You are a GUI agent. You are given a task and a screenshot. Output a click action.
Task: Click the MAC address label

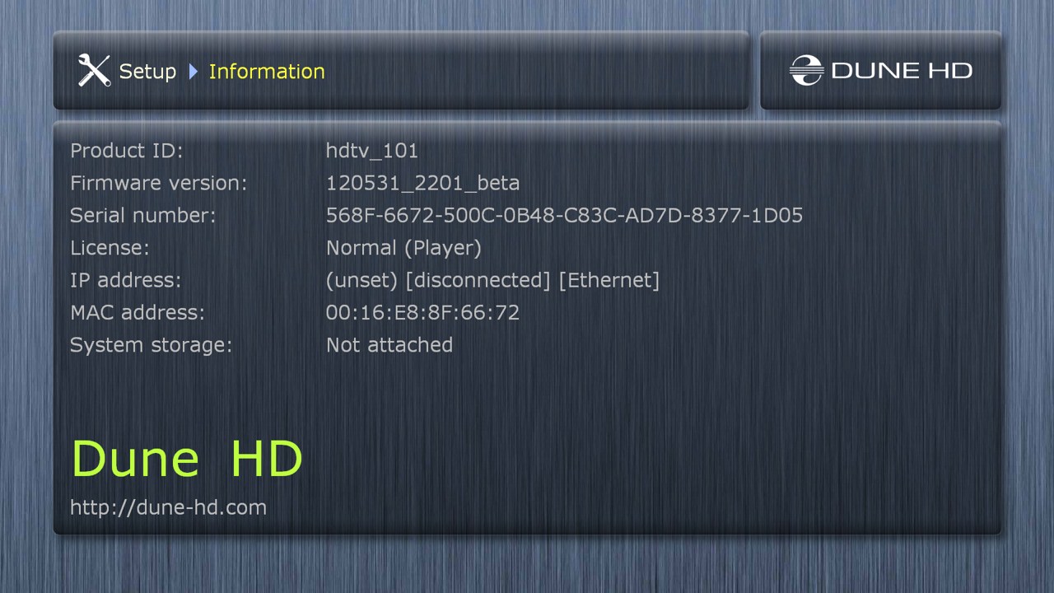pos(138,312)
